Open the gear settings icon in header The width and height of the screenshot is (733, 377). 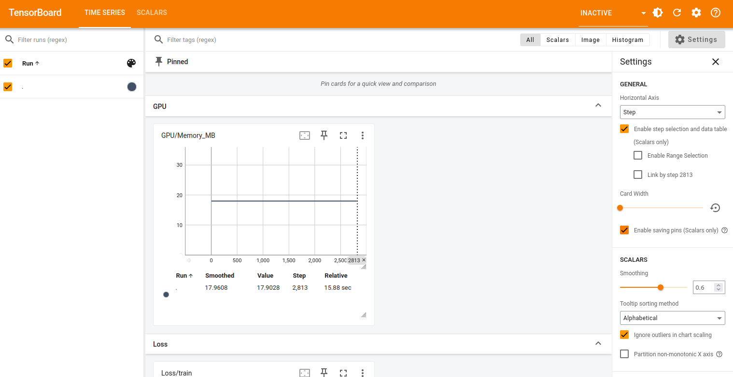[696, 13]
